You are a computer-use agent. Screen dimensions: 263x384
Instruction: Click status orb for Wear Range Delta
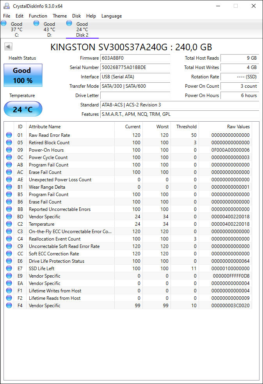point(9,187)
